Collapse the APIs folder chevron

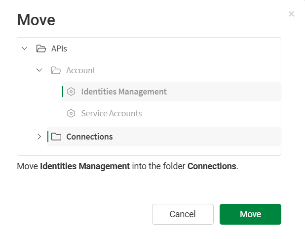click(25, 48)
